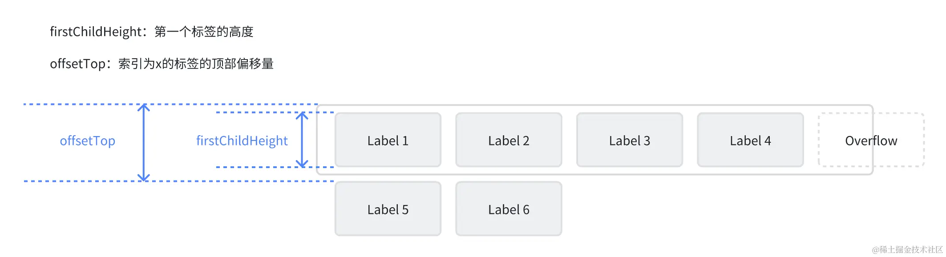Click the 稀土掘金技术社区 watermark

pyautogui.click(x=907, y=249)
